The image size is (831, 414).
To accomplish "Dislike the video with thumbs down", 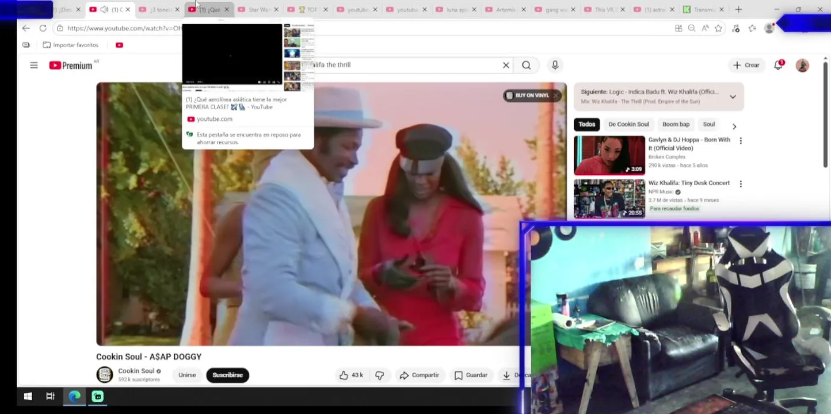I will [380, 375].
